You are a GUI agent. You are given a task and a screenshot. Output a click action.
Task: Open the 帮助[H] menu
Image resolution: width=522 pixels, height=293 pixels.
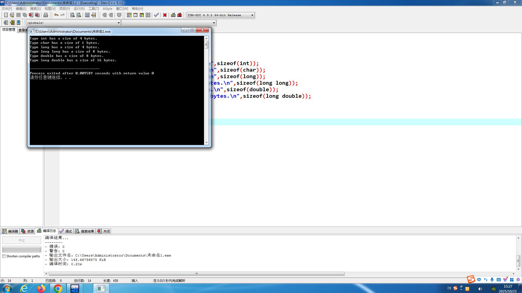pos(137,9)
